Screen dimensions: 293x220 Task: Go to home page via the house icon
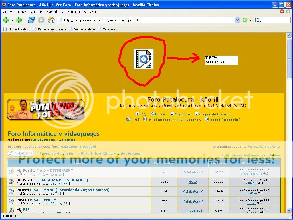tap(51, 20)
